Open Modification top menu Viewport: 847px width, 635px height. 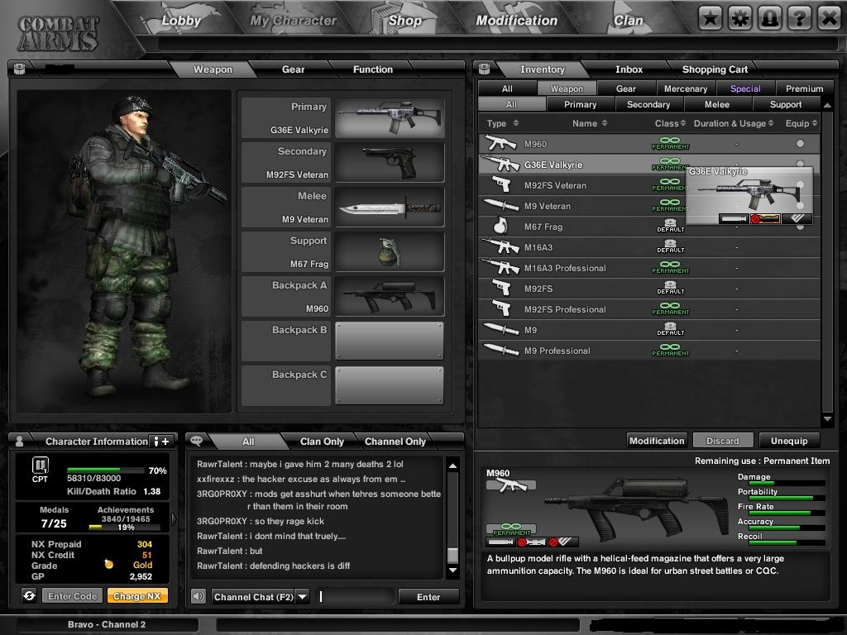click(516, 21)
